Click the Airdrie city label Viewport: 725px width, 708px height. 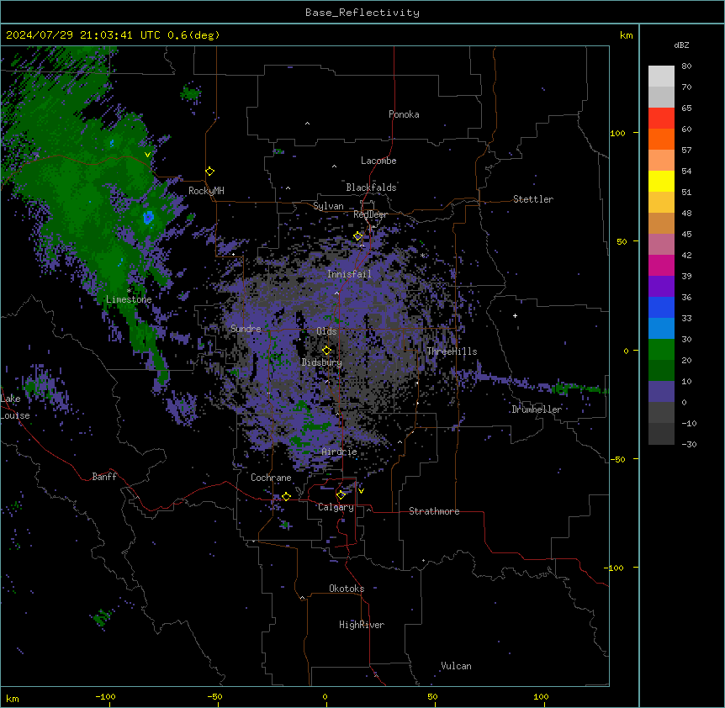(339, 452)
